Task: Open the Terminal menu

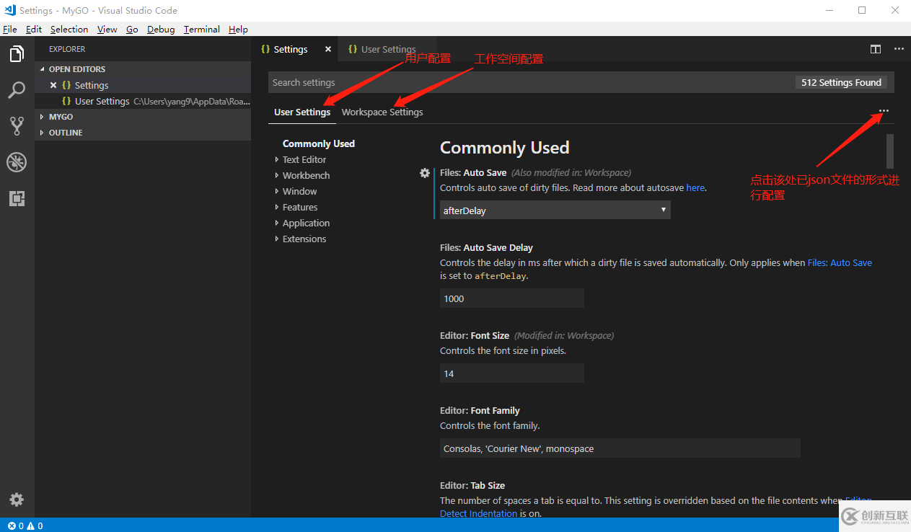Action: coord(201,29)
